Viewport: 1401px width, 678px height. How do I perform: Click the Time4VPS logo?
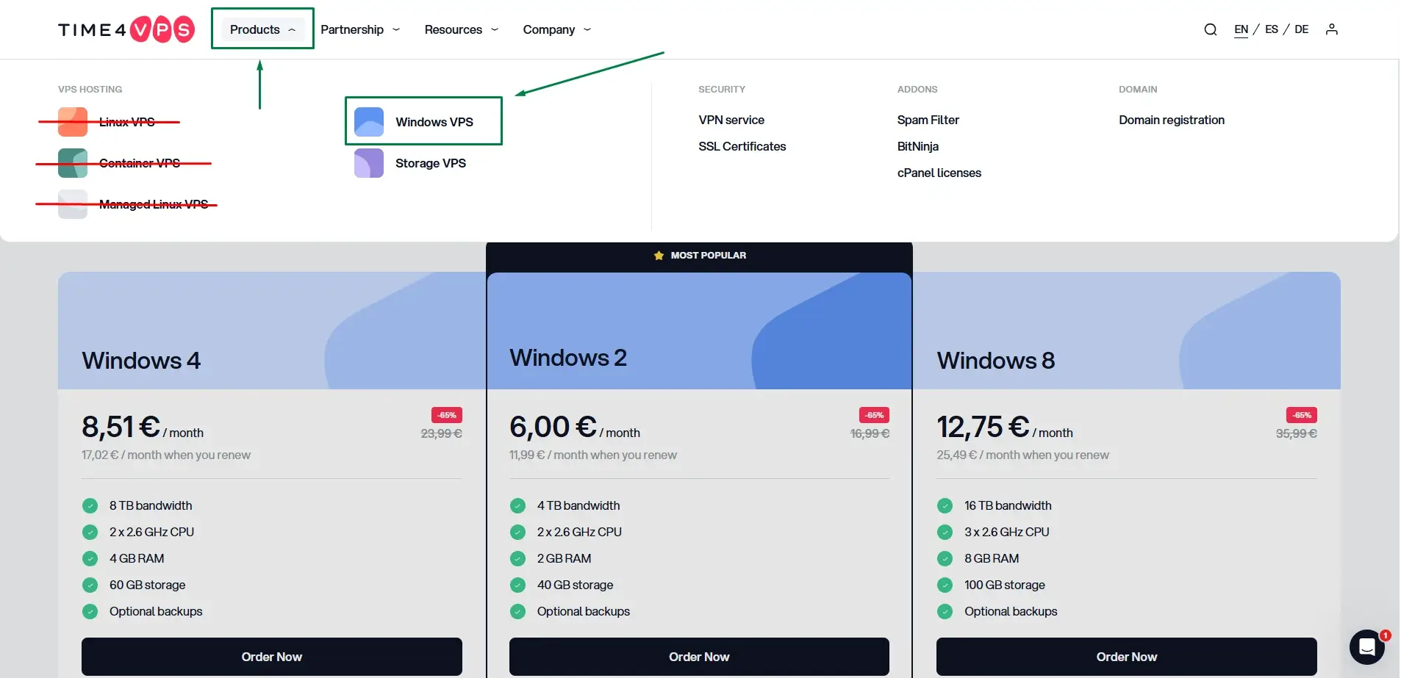coord(126,29)
